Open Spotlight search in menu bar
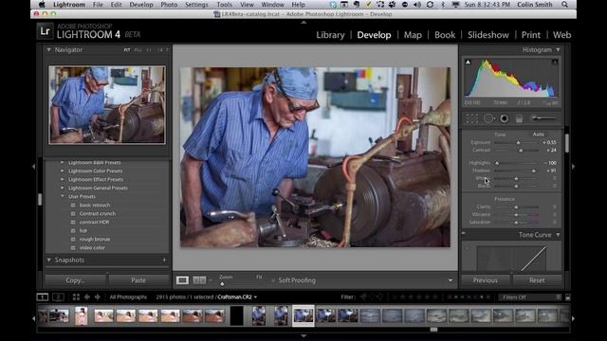 pyautogui.click(x=565, y=5)
